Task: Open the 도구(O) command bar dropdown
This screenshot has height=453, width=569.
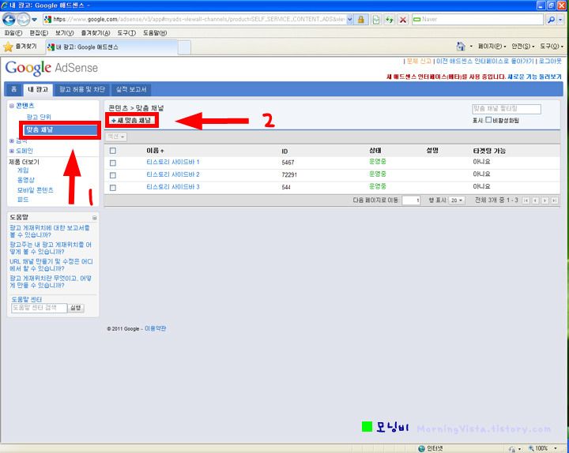Action: click(x=552, y=47)
